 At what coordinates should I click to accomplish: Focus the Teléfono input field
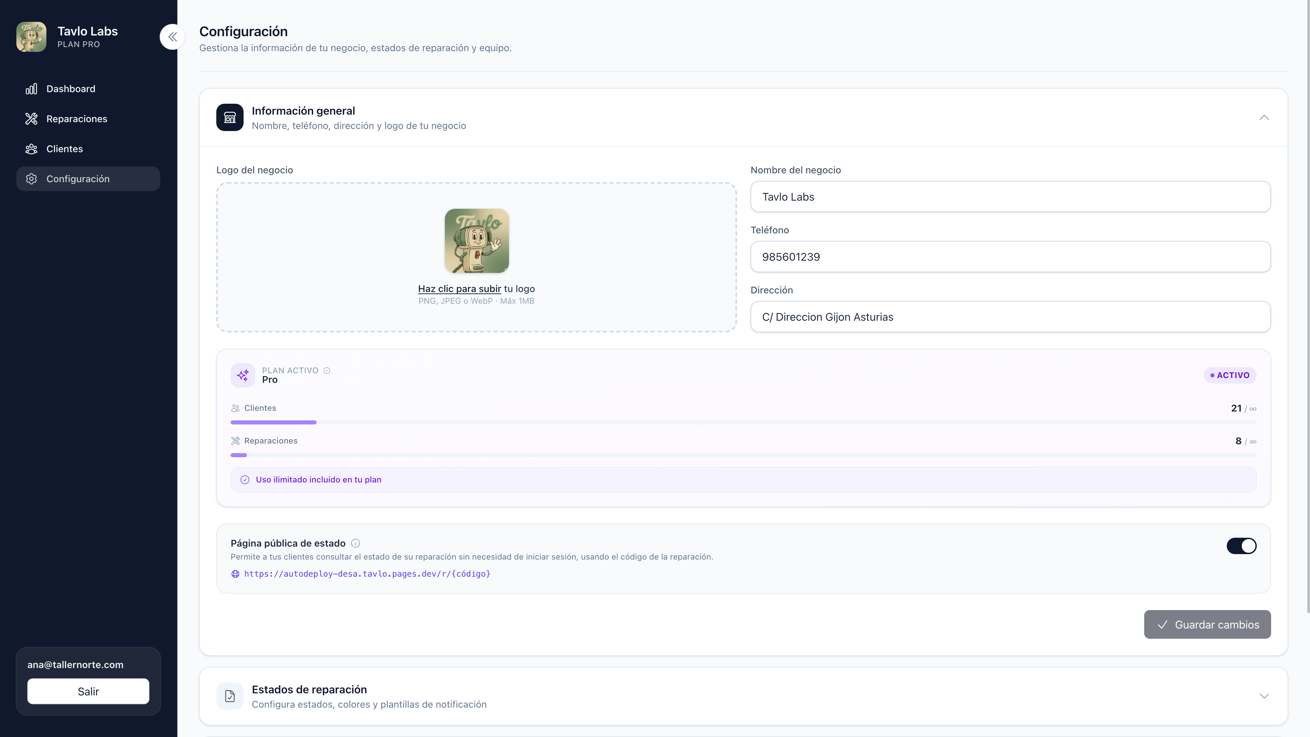click(1010, 257)
